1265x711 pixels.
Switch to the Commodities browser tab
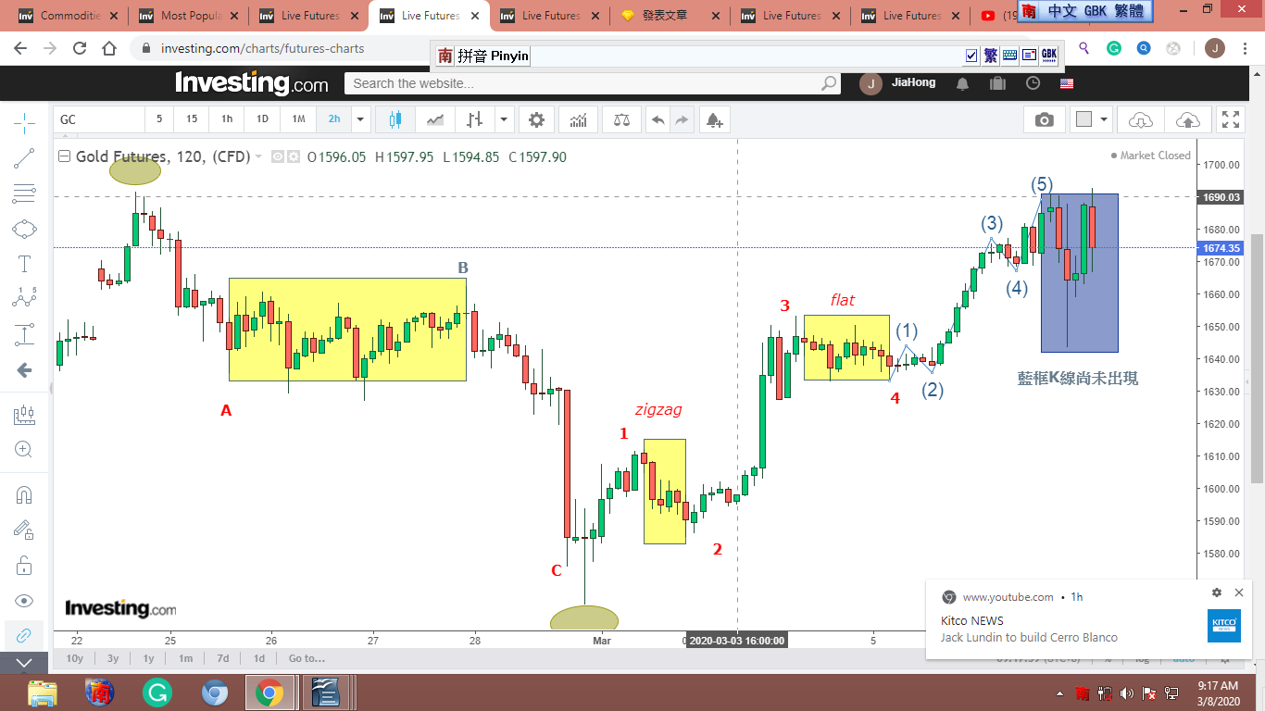pyautogui.click(x=69, y=16)
